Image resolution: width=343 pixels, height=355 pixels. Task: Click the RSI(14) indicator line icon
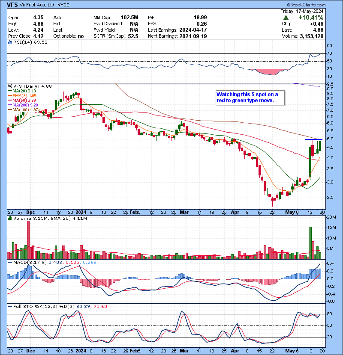10,42
